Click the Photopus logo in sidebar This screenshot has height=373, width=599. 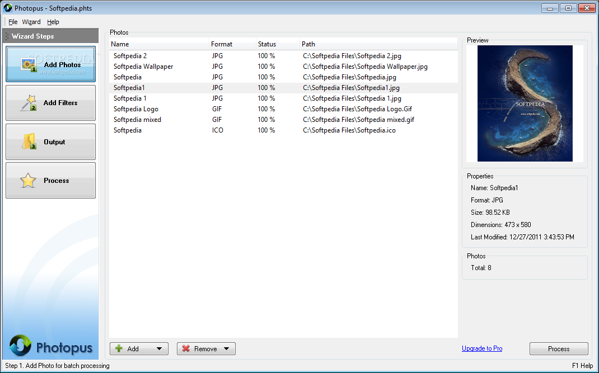click(x=50, y=346)
